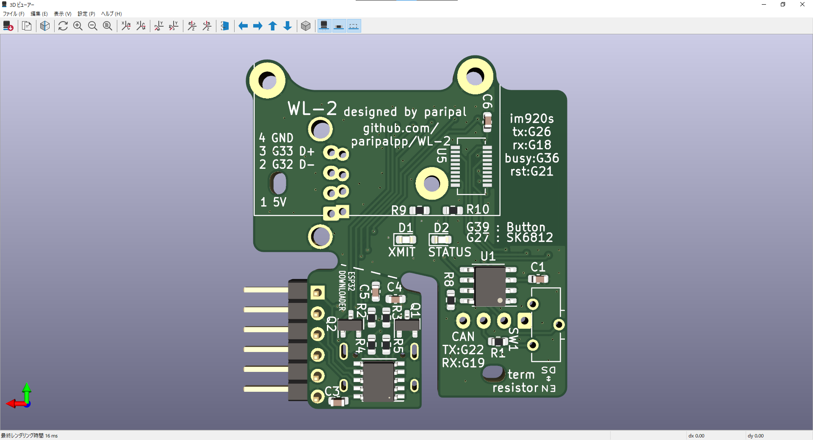This screenshot has height=440, width=813.
Task: Copy the 3D image to clipboard
Action: [27, 26]
